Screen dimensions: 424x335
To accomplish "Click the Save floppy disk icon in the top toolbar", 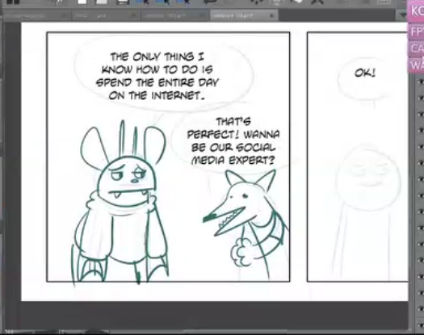I will tap(122, 2).
